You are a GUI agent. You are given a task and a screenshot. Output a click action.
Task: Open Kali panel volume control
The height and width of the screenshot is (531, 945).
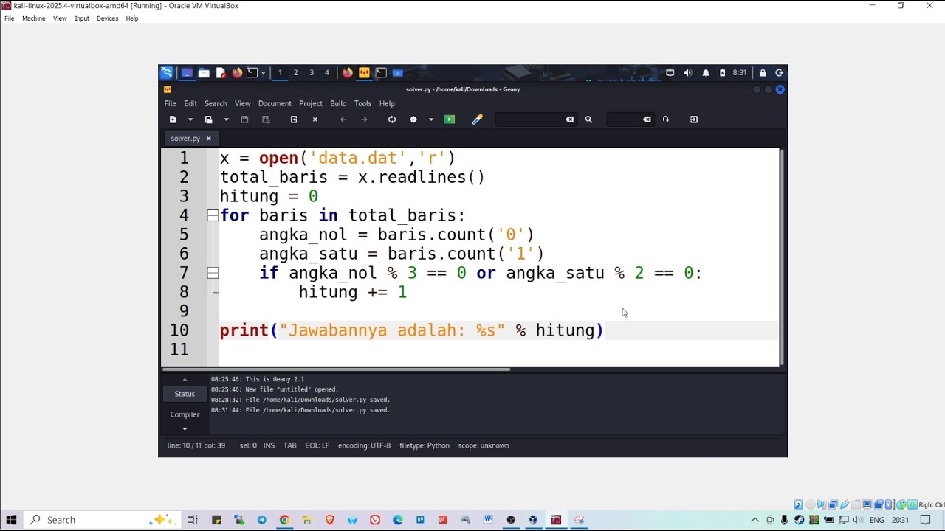[688, 72]
